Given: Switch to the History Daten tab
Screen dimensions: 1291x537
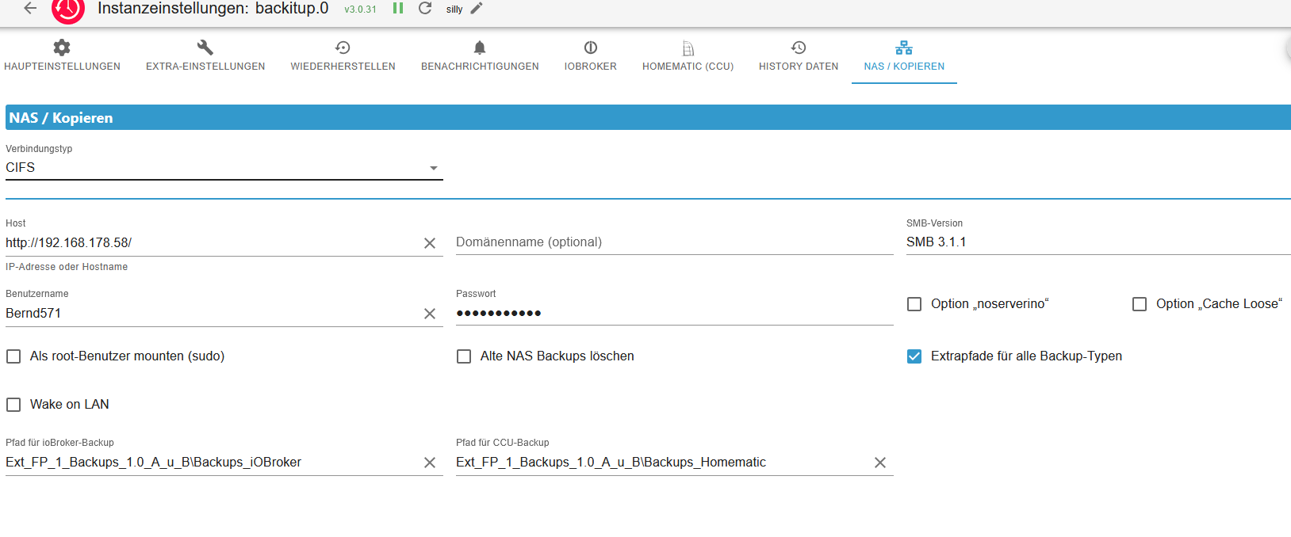Looking at the screenshot, I should click(x=799, y=56).
